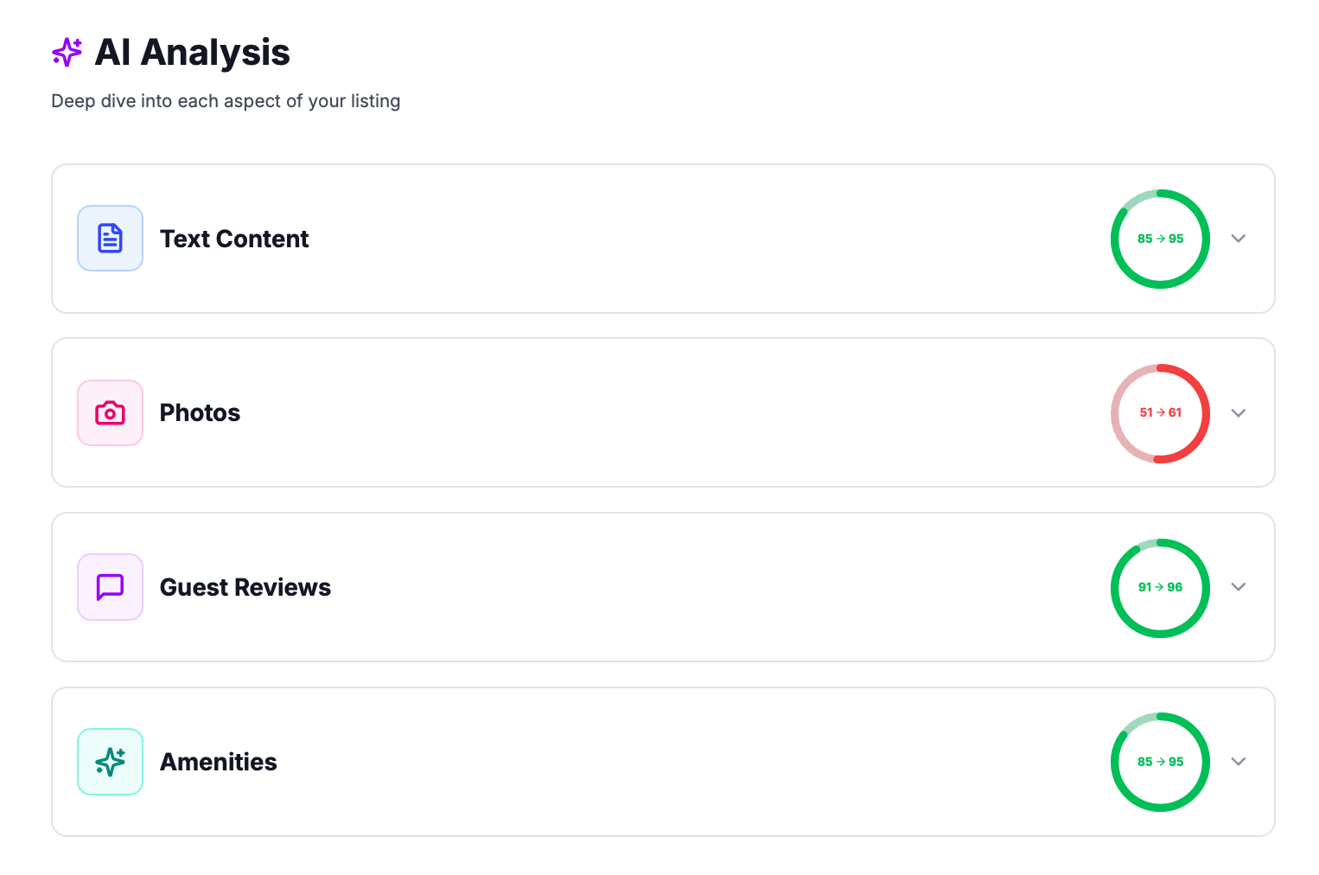Expand the Amenities section chevron
The image size is (1319, 875).
click(x=1238, y=762)
